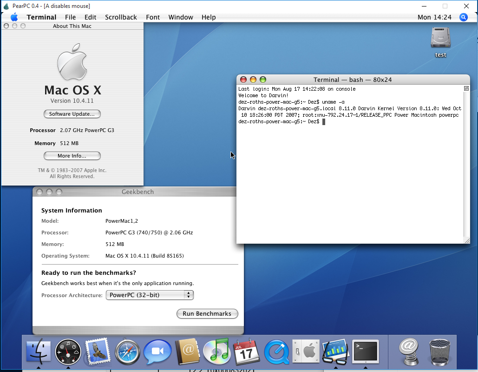This screenshot has width=478, height=372.
Task: Launch Dashboard from the Dock
Action: 68,352
